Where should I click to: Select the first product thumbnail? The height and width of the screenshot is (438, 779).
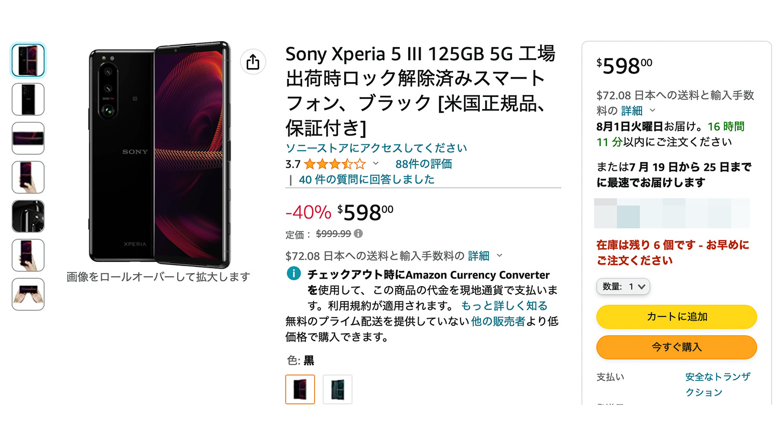28,60
